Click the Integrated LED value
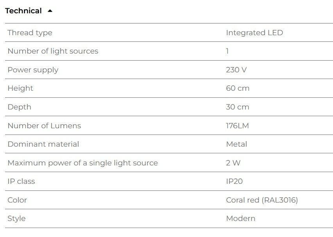333x237 pixels. [x=254, y=33]
